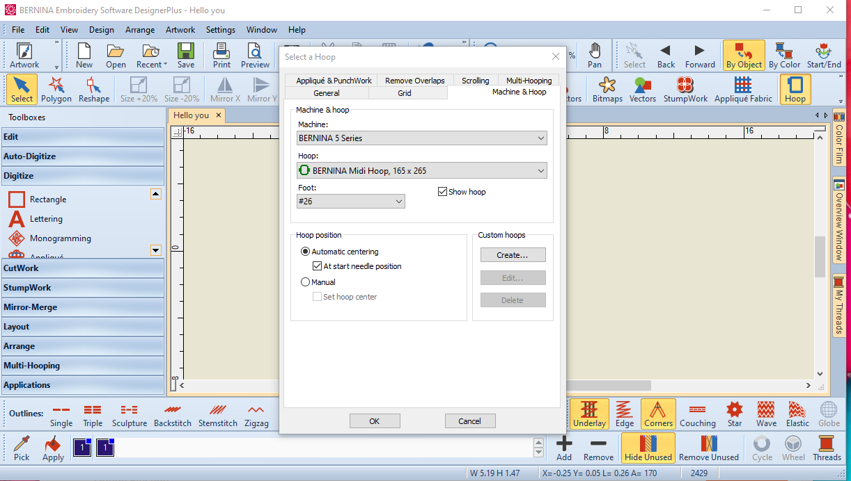
Task: Show Vectors artwork
Action: pyautogui.click(x=643, y=90)
